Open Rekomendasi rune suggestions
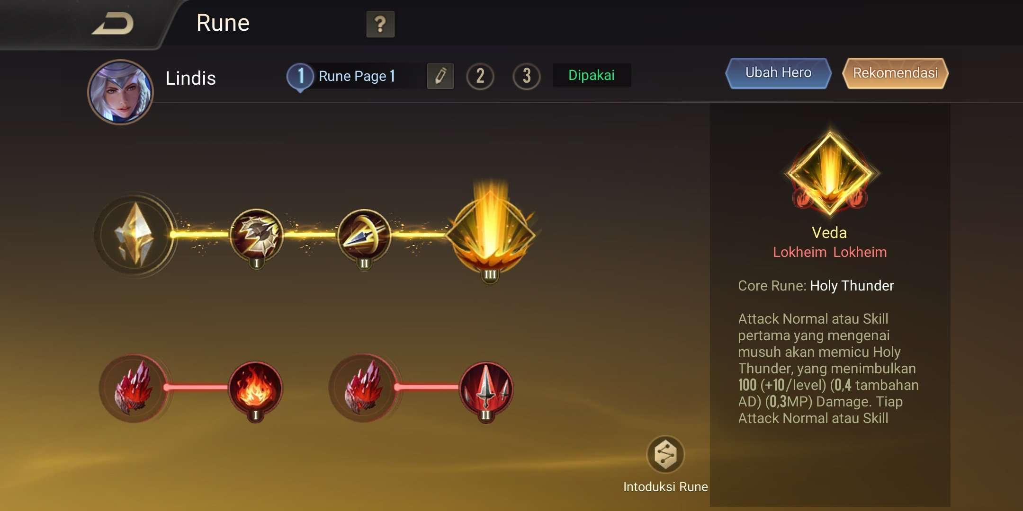1023x511 pixels. click(895, 73)
